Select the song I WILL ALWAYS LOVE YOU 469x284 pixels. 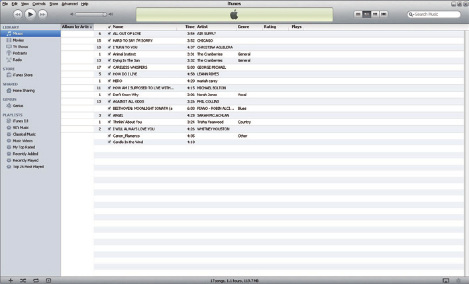click(x=134, y=129)
